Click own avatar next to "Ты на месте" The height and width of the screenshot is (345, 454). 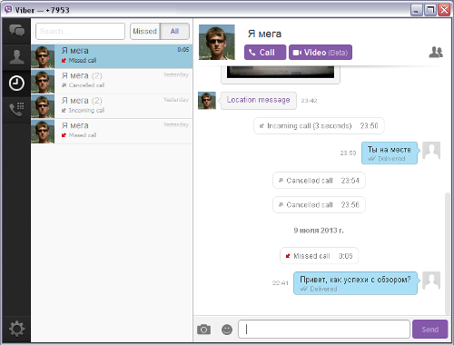431,151
